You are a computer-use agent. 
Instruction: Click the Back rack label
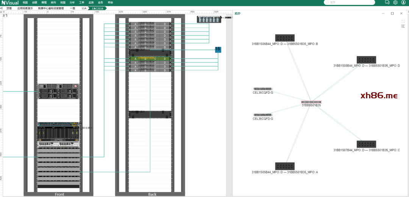click(x=152, y=194)
